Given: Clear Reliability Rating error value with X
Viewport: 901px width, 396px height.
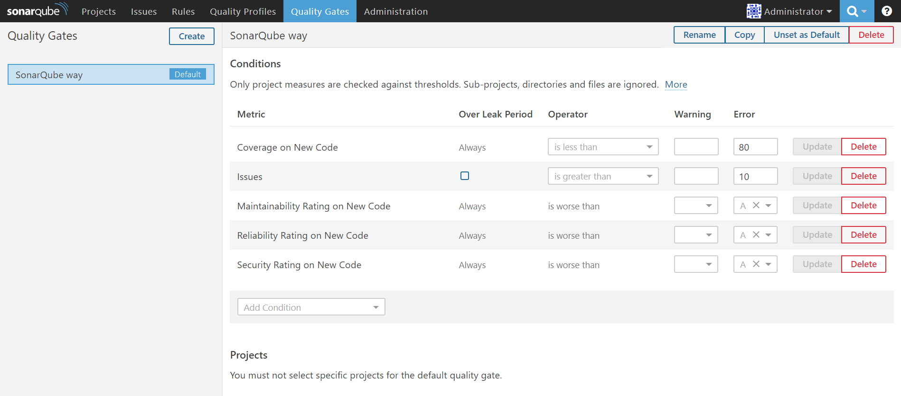Looking at the screenshot, I should pyautogui.click(x=756, y=235).
